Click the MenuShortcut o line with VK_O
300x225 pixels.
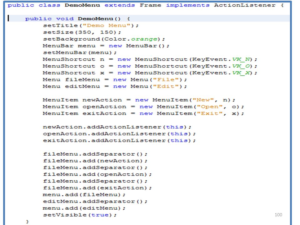tap(150, 66)
